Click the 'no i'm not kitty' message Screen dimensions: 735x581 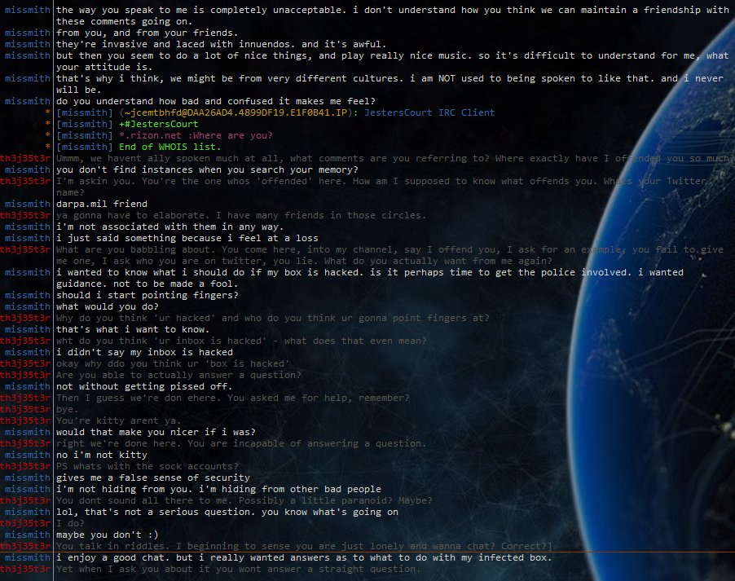coord(102,455)
